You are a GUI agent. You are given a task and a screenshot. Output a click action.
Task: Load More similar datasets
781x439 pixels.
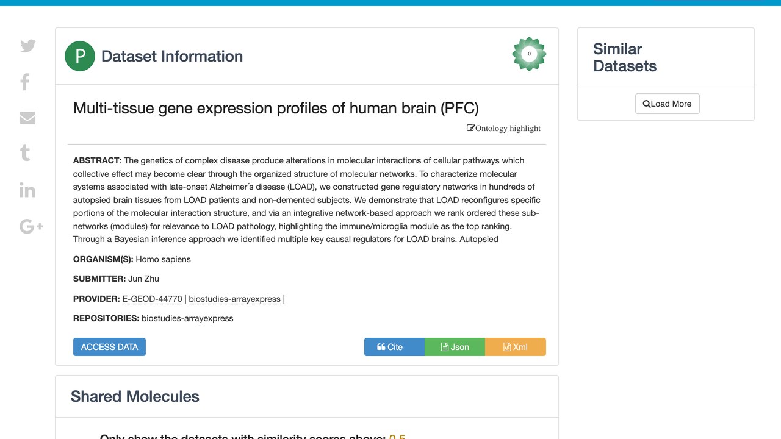[668, 104]
